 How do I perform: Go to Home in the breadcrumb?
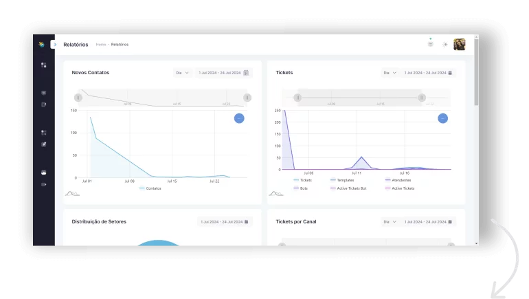pos(100,45)
